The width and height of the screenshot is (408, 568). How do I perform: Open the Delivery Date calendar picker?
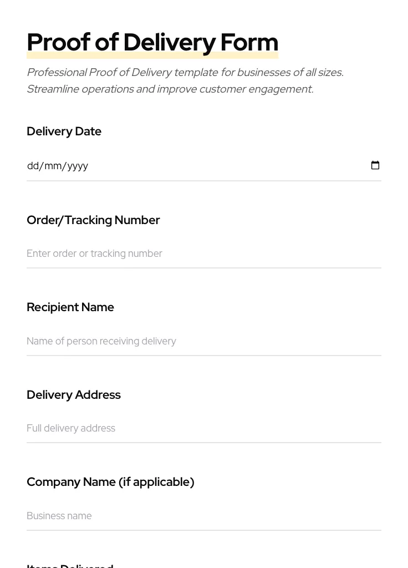pyautogui.click(x=375, y=165)
